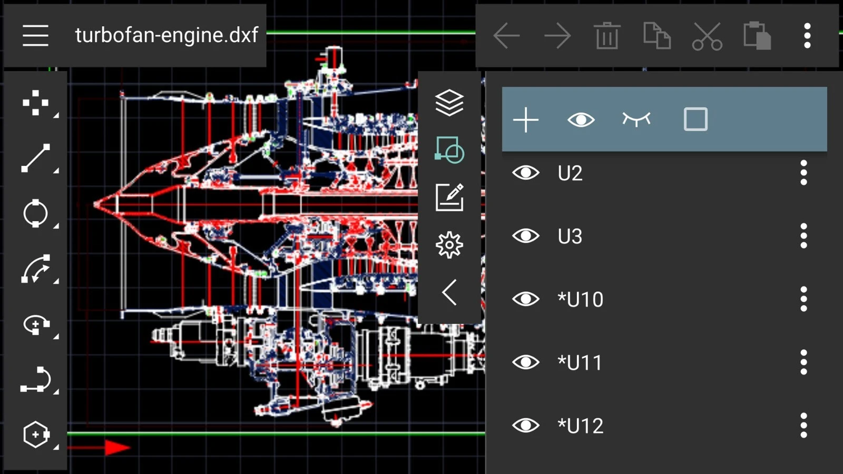
Task: Add a new layer with plus button
Action: click(526, 120)
